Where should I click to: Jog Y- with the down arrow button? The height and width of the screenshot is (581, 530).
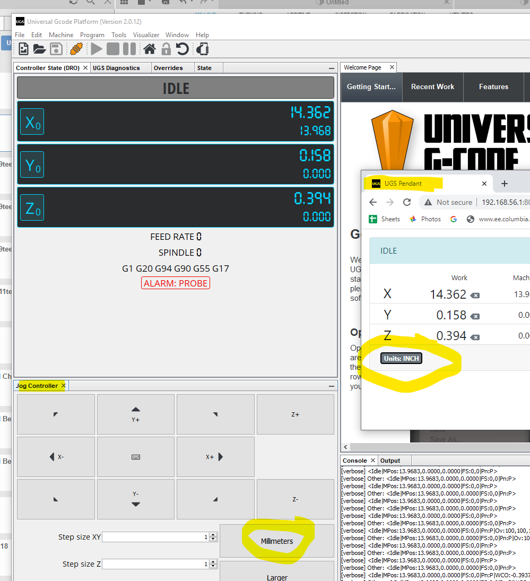[136, 499]
